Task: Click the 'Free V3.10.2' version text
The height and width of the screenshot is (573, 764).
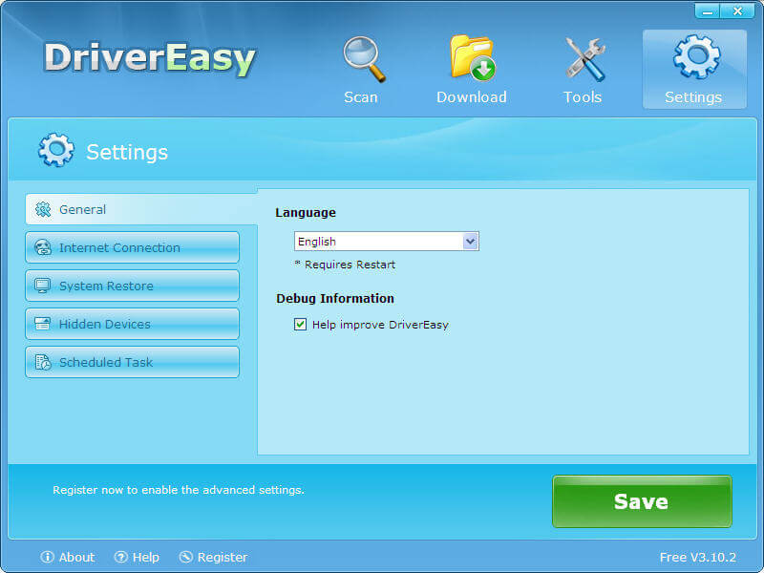Action: click(x=698, y=557)
